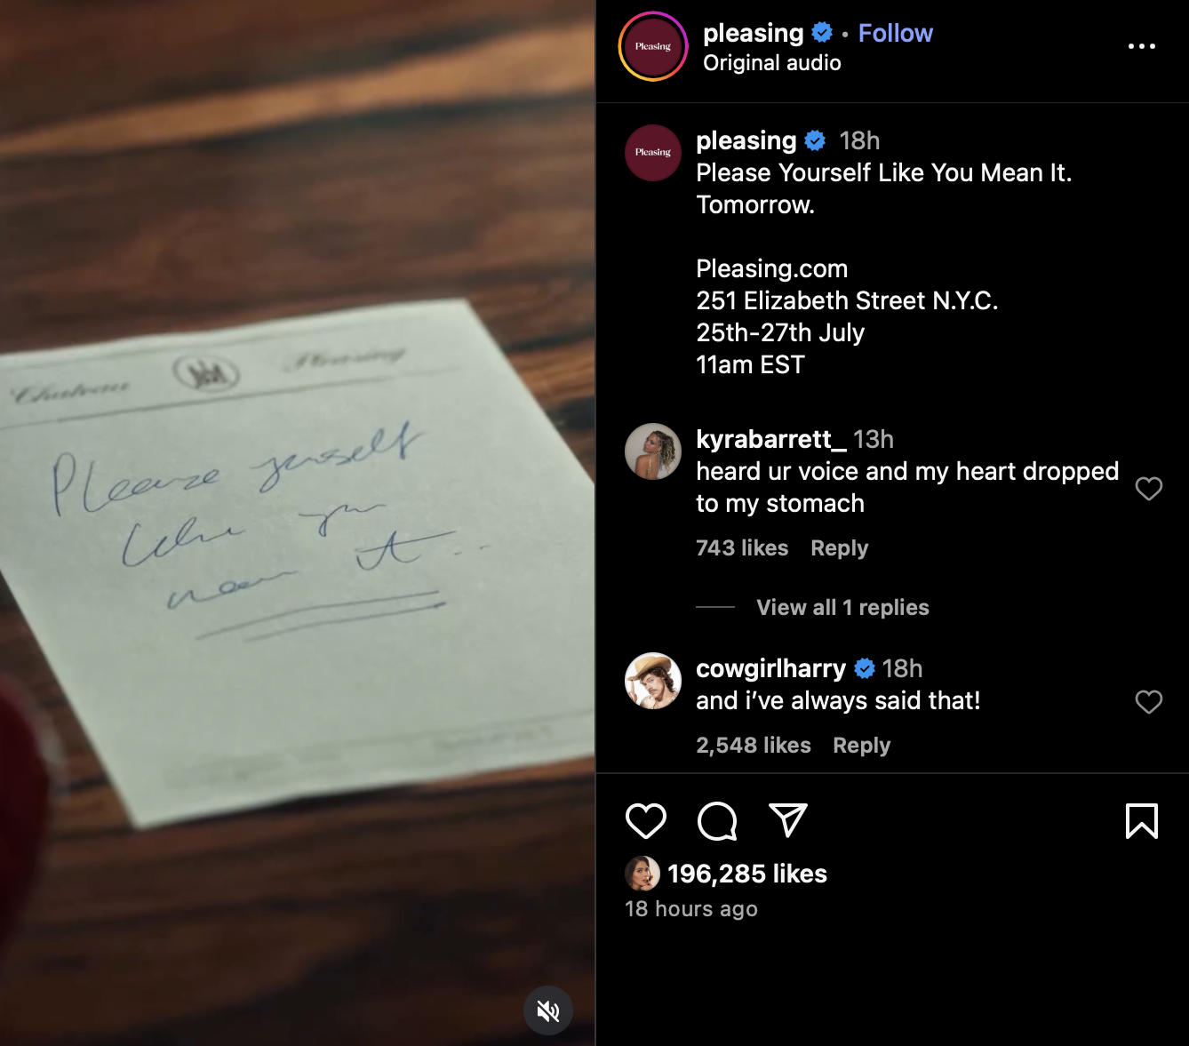Click the video of the handwritten note
Image resolution: width=1189 pixels, height=1046 pixels.
point(297,523)
